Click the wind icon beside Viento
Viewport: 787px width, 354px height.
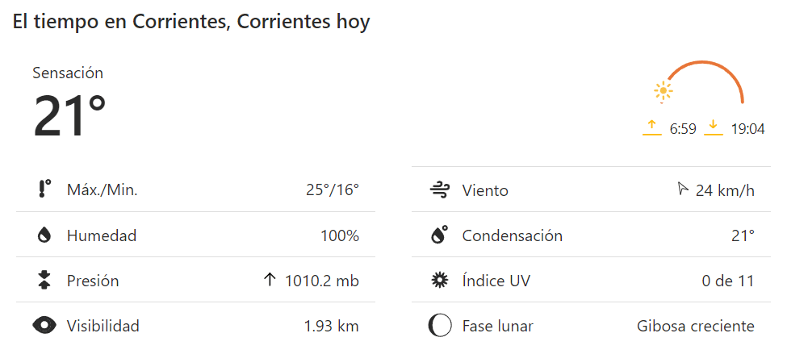tap(439, 190)
